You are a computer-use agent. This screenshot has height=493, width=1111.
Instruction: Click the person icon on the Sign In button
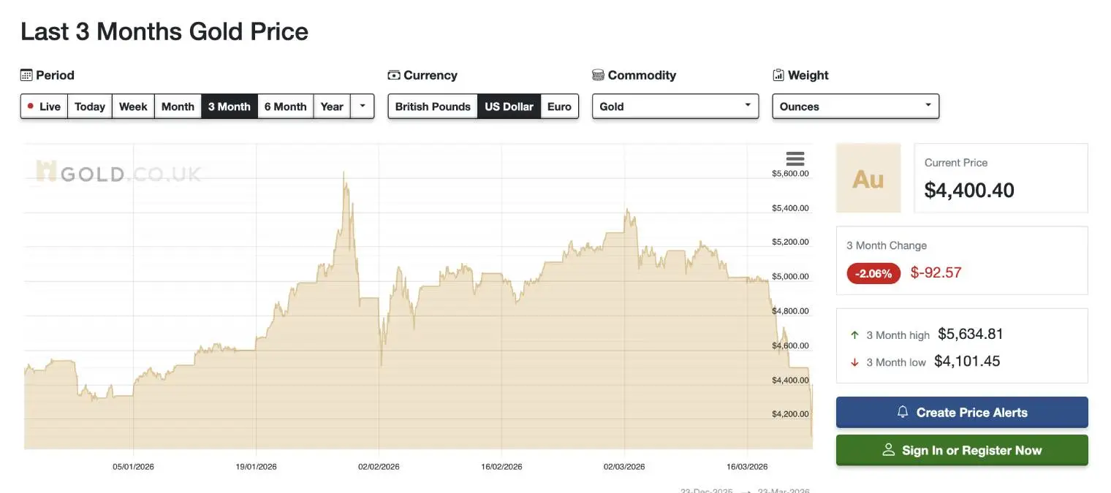click(x=889, y=450)
